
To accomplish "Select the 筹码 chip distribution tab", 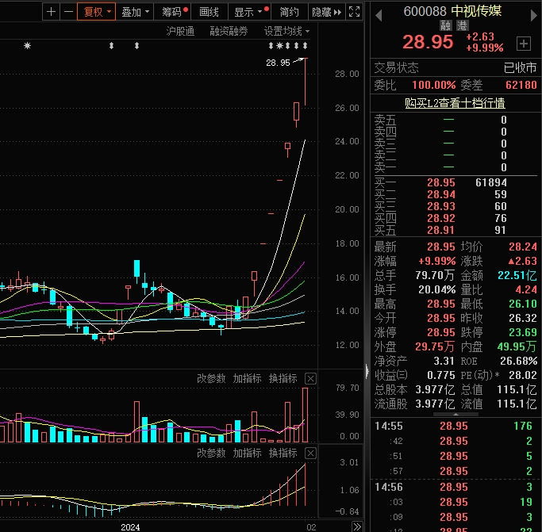I will point(172,12).
